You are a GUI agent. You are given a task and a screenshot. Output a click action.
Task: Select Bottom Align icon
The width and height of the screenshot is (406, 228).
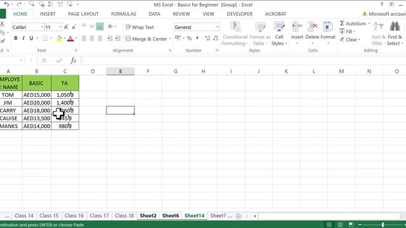pos(100,27)
